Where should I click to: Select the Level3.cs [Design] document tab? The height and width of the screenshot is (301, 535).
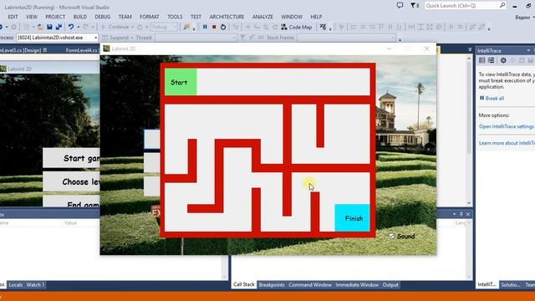[23, 50]
